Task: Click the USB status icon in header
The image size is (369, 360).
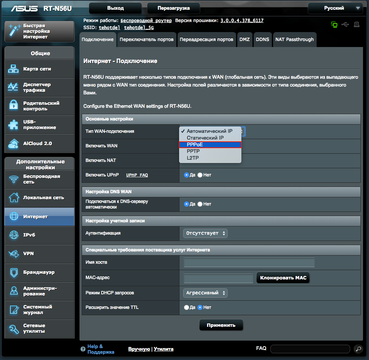Action: pyautogui.click(x=345, y=25)
